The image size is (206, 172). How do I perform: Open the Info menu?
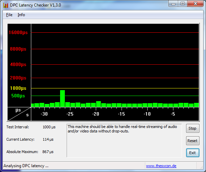pos(21,15)
